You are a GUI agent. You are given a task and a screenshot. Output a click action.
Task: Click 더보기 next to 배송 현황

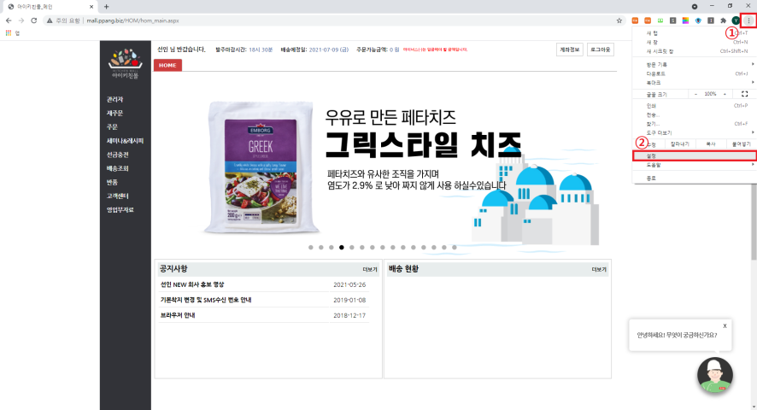click(599, 269)
